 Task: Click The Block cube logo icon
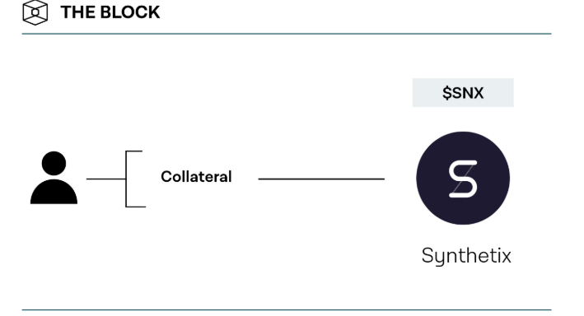click(x=35, y=12)
